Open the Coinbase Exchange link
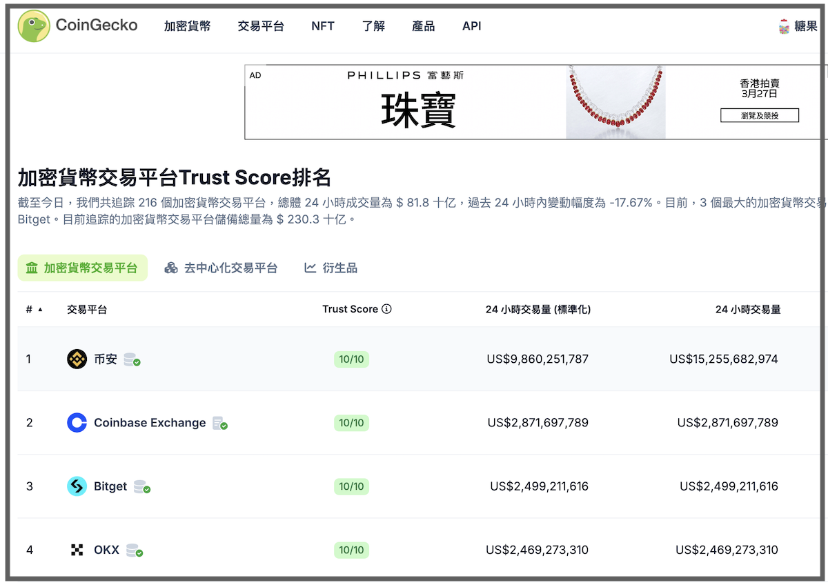828x585 pixels. click(150, 423)
